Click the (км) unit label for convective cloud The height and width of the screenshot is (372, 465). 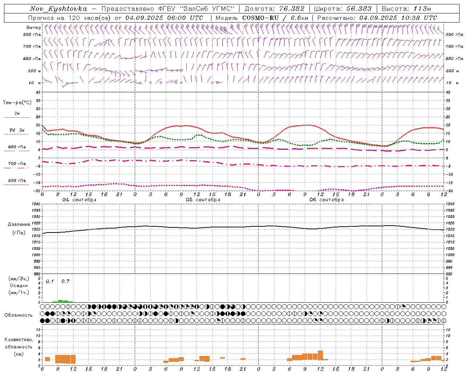[x=19, y=354]
